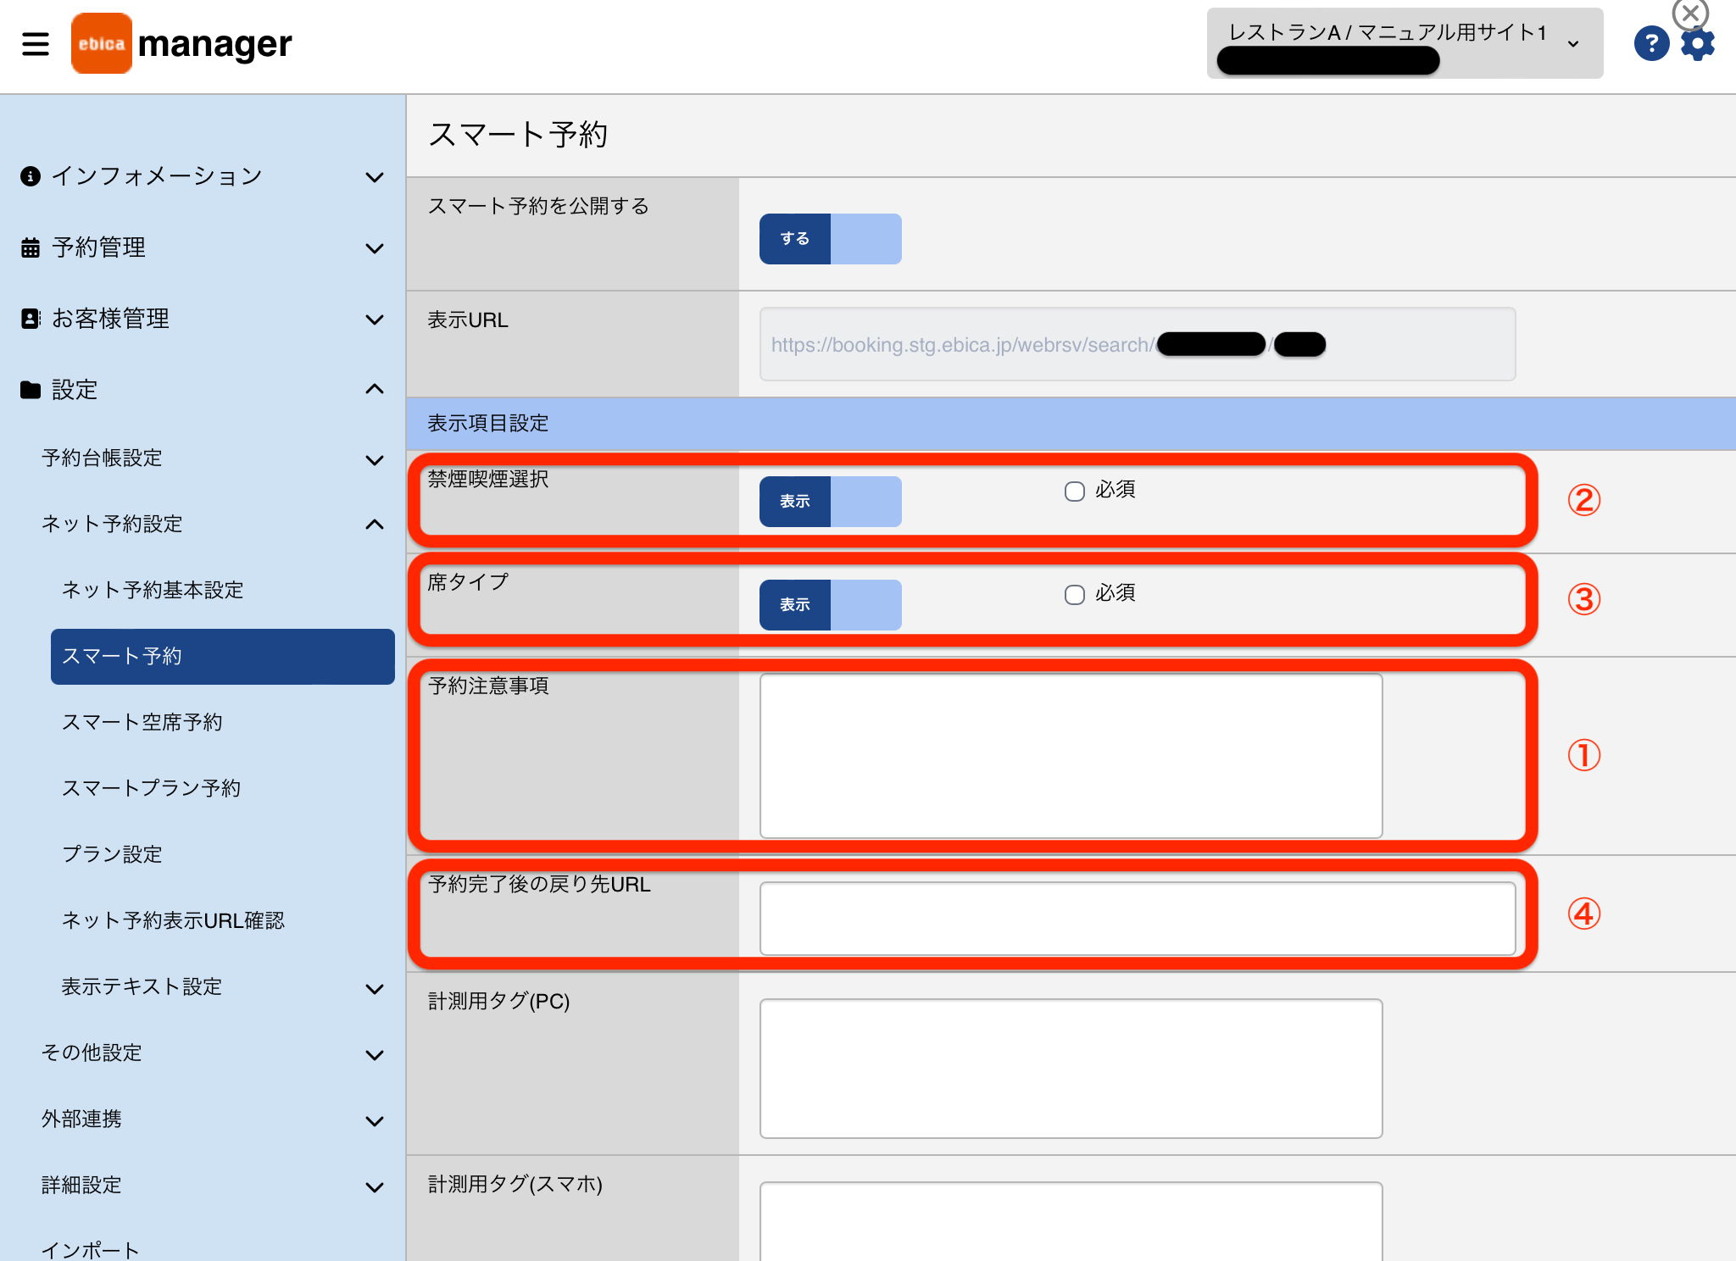The width and height of the screenshot is (1736, 1261).
Task: Expand the その他設定 chevron
Action: 375,1055
